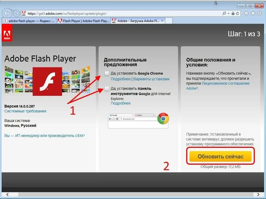The height and width of the screenshot is (199, 266).
Task: Click the Общий размер: 17,2 МБ text
Action: 220,167
